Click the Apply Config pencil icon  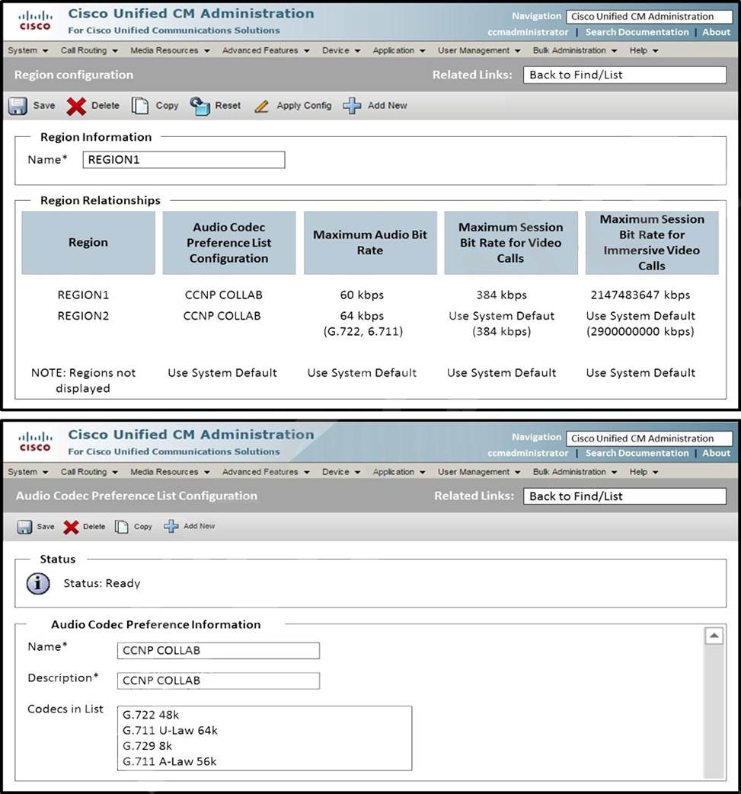(262, 106)
